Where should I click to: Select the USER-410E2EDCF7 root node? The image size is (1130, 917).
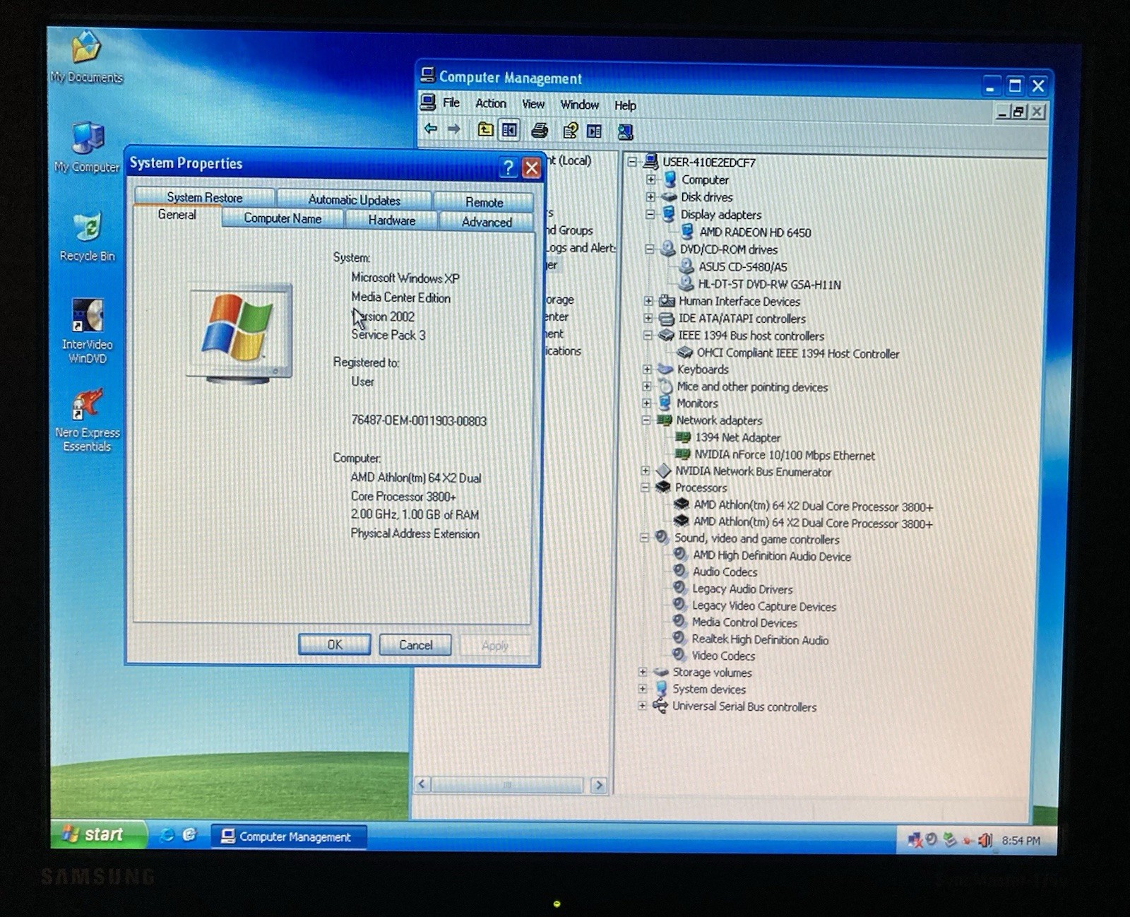tap(708, 162)
